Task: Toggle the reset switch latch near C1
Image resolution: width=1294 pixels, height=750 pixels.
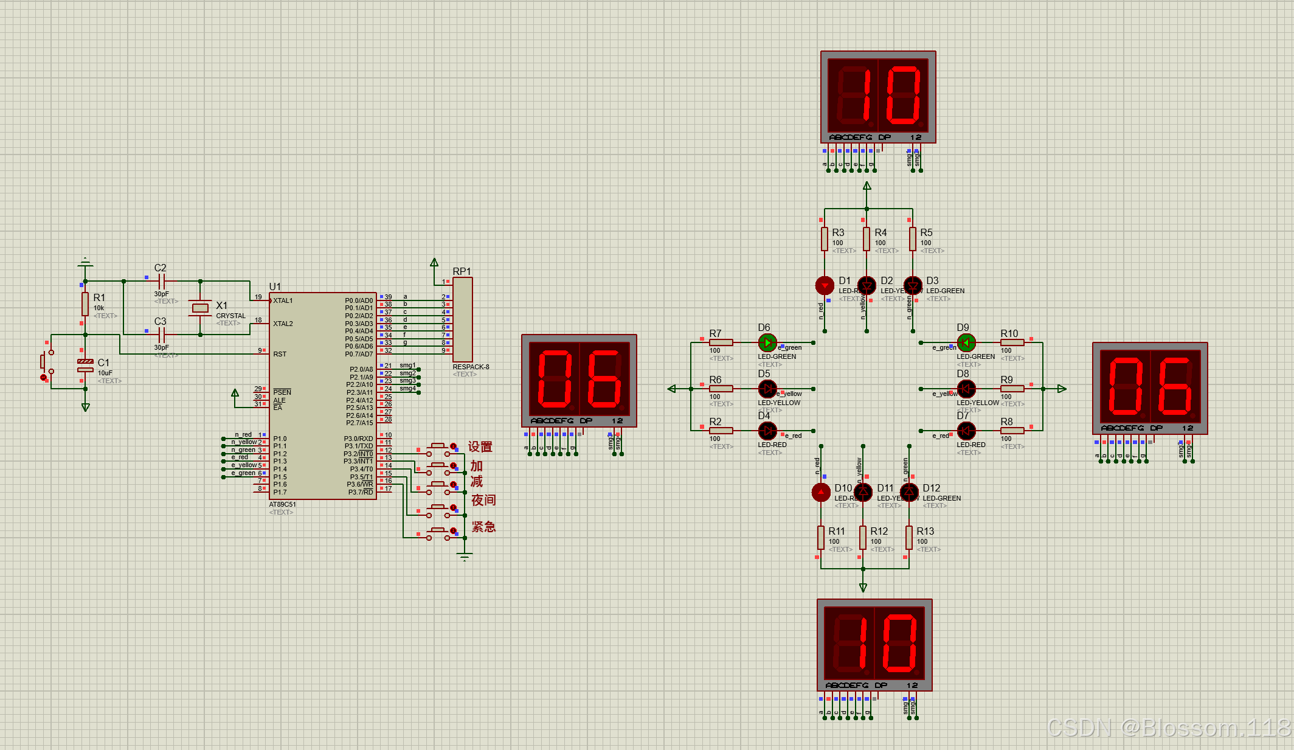Action: click(x=43, y=377)
